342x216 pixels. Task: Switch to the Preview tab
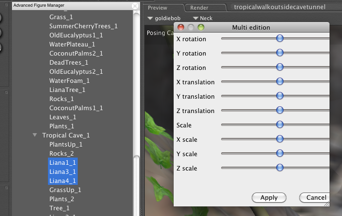click(157, 8)
